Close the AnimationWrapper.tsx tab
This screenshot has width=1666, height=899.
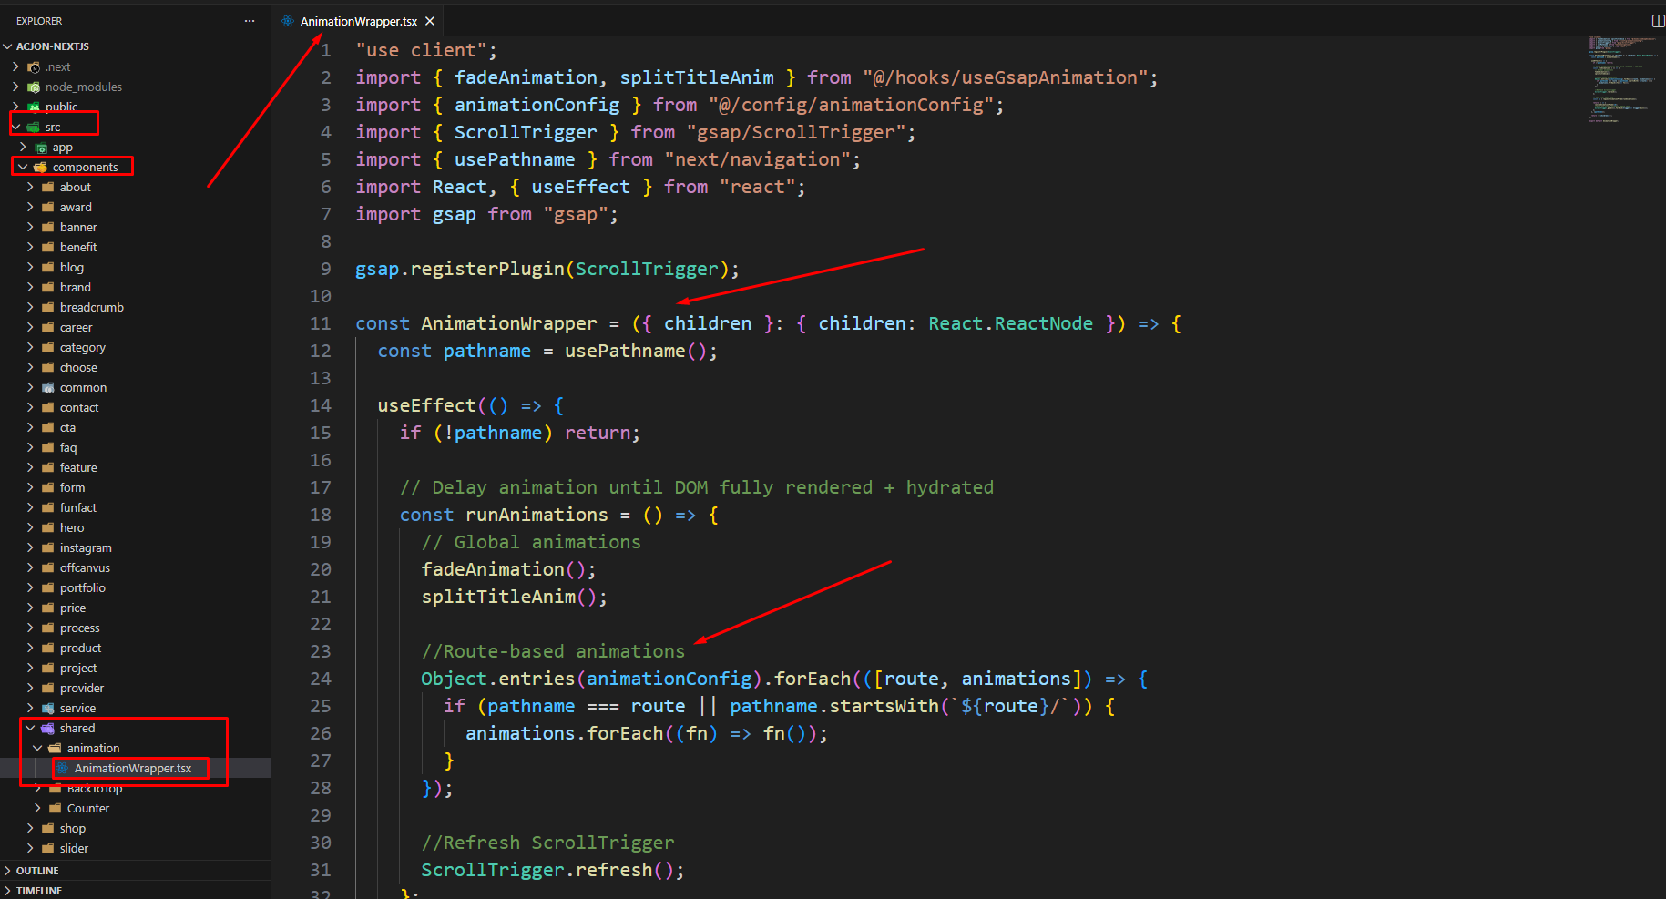click(430, 21)
